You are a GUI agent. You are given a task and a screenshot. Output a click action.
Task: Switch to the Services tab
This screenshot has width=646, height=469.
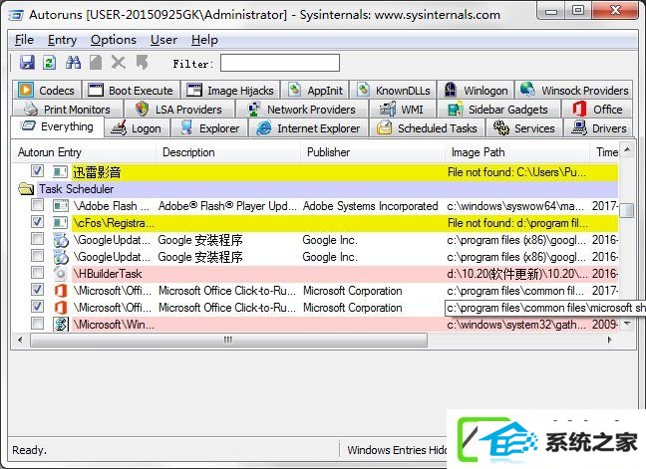(524, 128)
